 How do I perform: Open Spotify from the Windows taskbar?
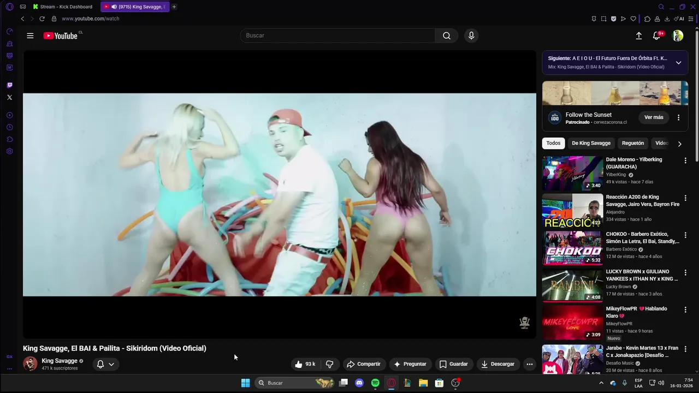click(375, 383)
